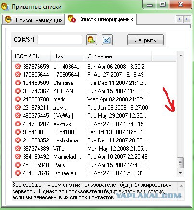The image size is (194, 210).
Task: Click the list scrollbar thumb
Action: click(181, 163)
